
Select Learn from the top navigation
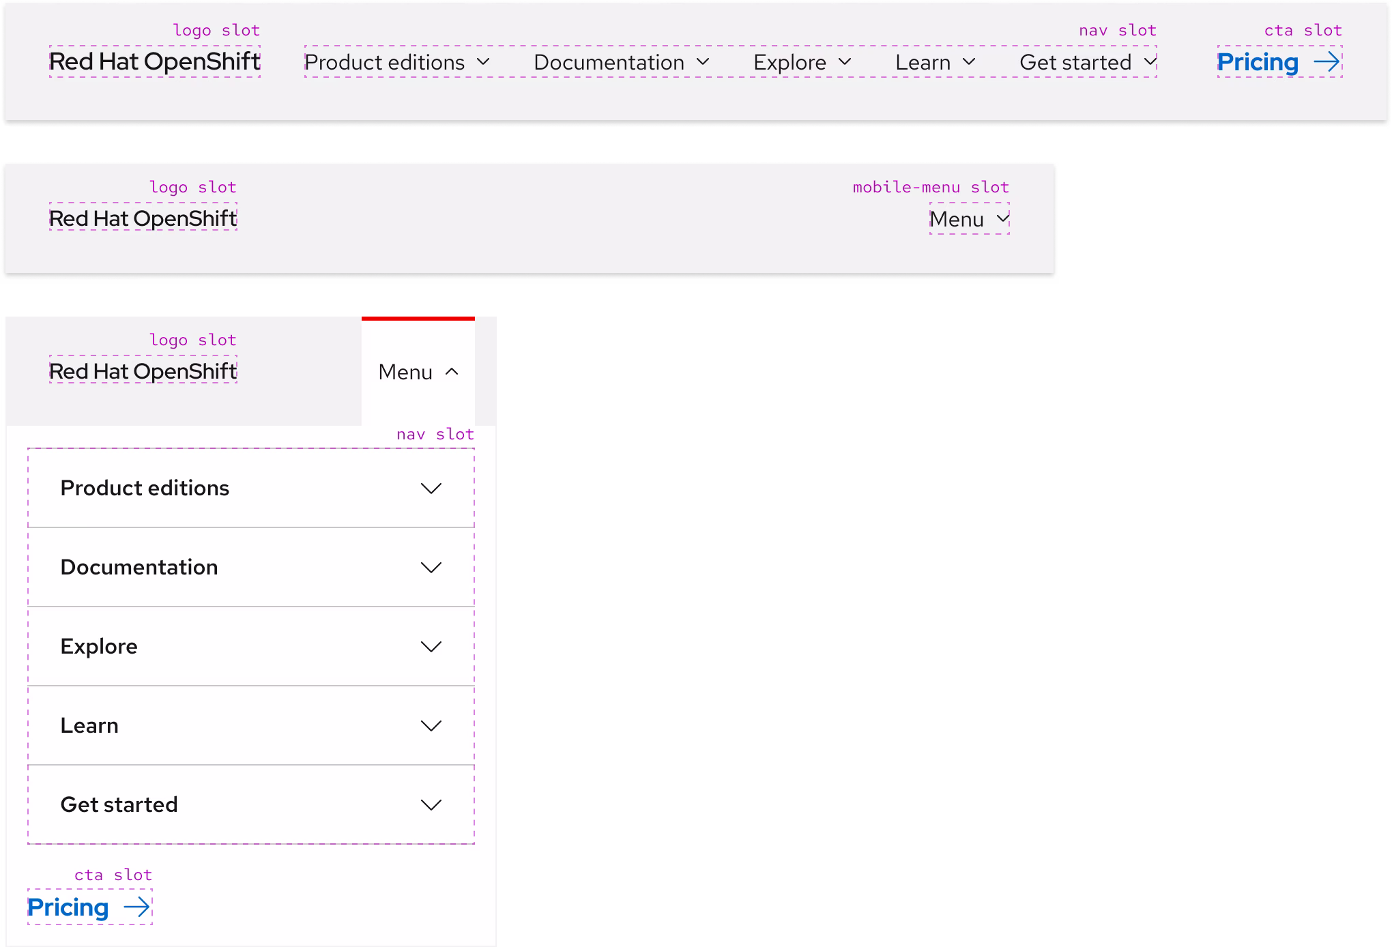tap(923, 62)
